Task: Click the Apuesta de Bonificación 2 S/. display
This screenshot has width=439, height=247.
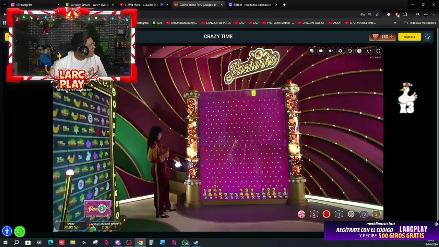Action: [105, 226]
